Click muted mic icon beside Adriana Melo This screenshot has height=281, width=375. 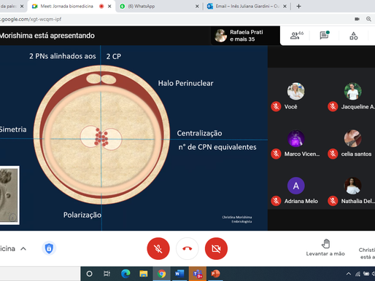click(276, 201)
